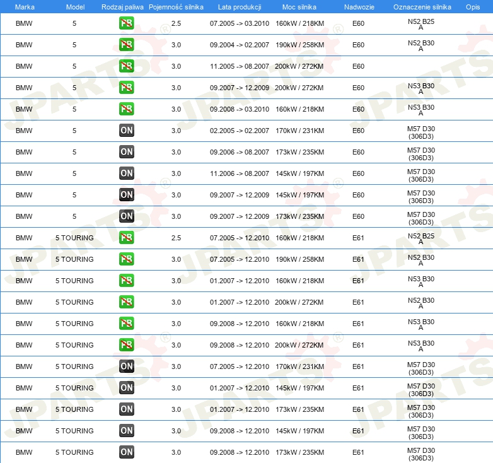
Task: Select the date range 11.2006 -> 08.2007
Action: click(240, 173)
